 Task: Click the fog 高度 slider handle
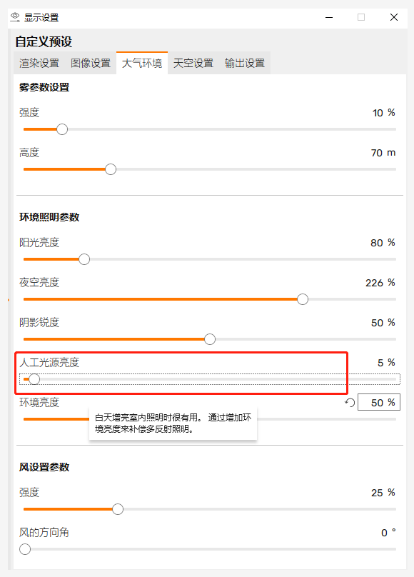pos(111,169)
